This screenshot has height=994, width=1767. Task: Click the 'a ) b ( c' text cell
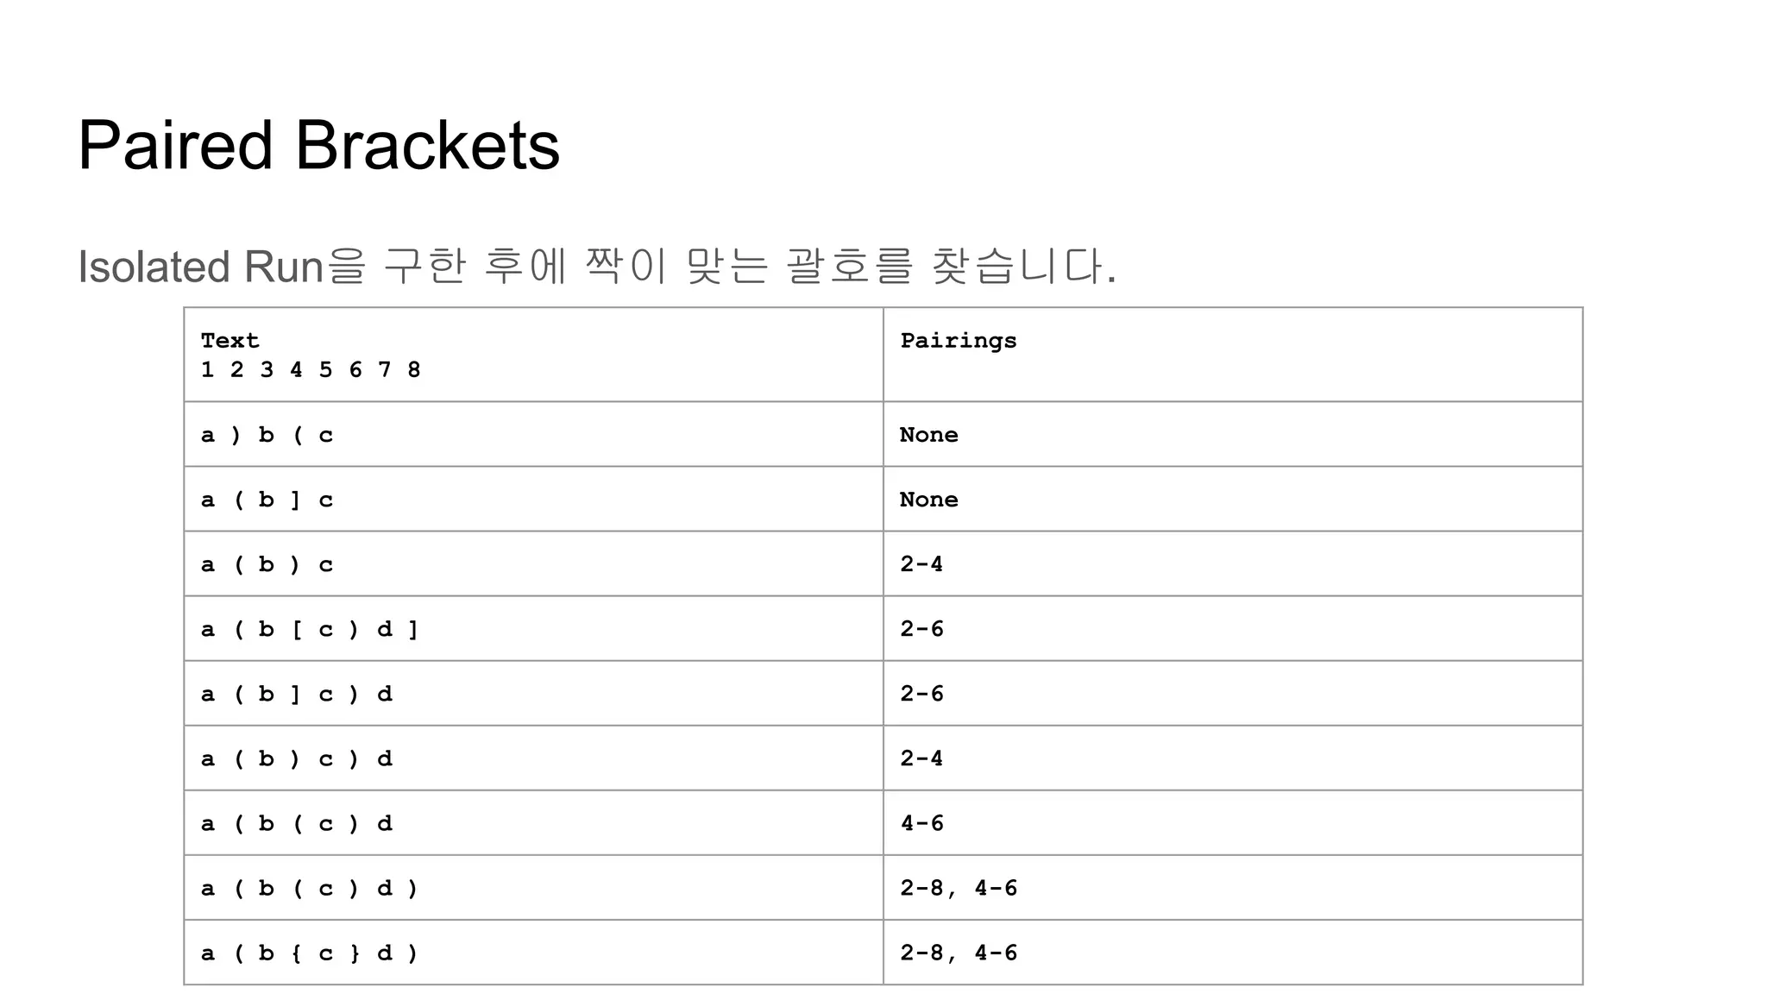coord(267,435)
